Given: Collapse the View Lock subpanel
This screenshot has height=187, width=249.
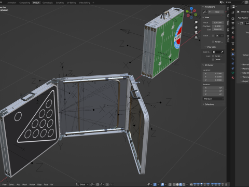Looking at the screenshot, I should tap(210, 47).
